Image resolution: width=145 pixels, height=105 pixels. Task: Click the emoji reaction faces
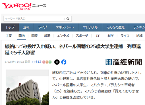(x=47, y=62)
